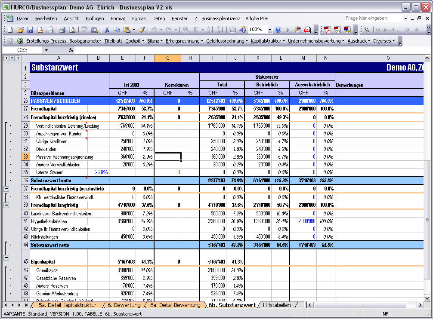Sort ascending with the A-Z icon

(x=210, y=30)
